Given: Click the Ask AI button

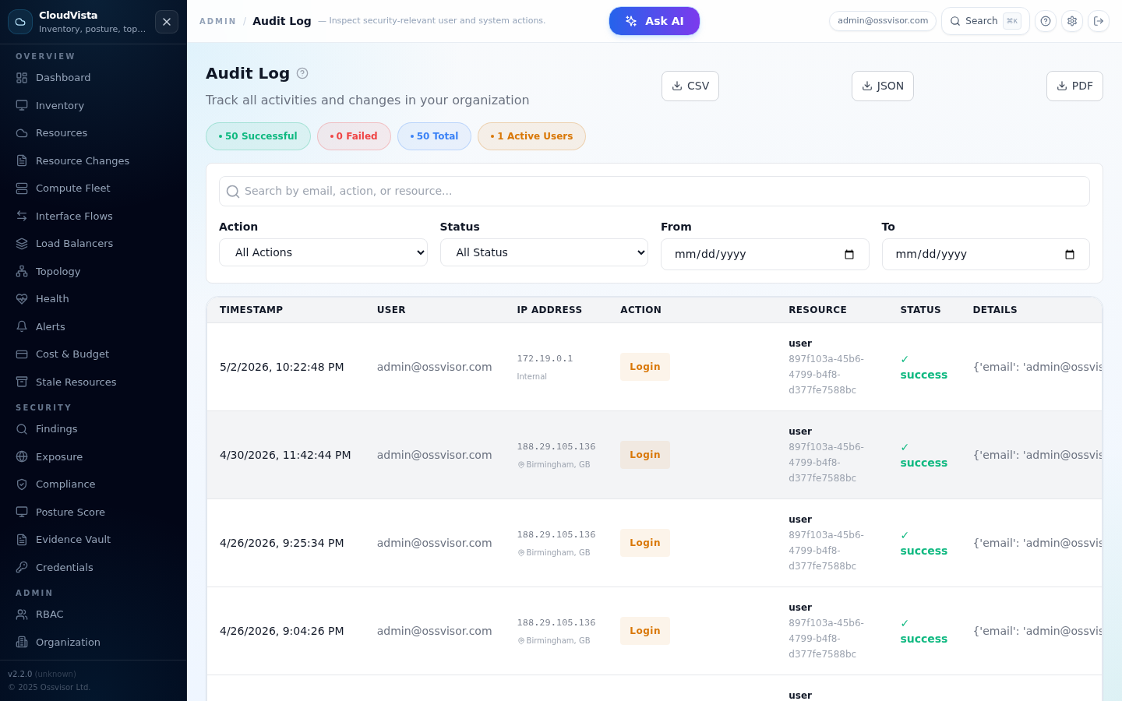Looking at the screenshot, I should click(654, 21).
